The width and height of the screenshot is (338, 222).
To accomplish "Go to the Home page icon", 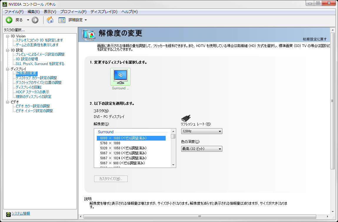I will point(50,20).
